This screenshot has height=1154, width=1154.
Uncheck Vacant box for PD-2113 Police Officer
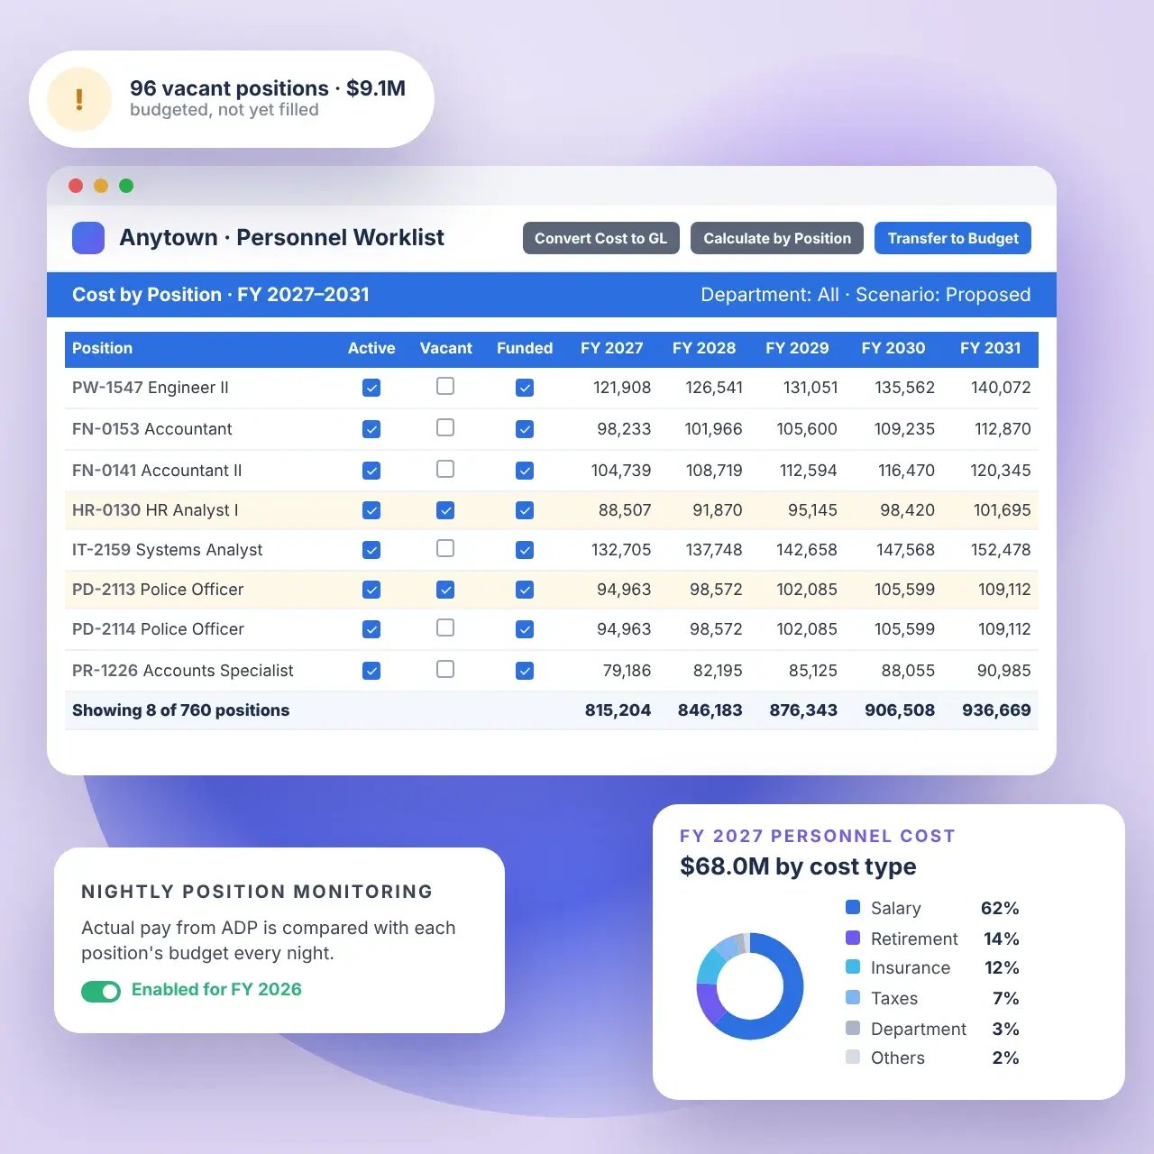[x=445, y=590]
